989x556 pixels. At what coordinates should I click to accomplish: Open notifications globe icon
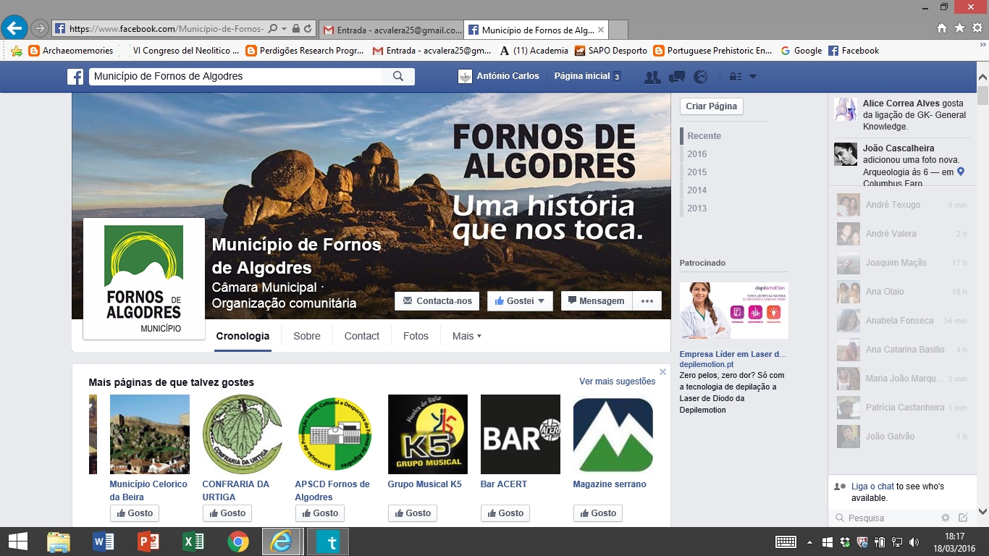pos(701,77)
